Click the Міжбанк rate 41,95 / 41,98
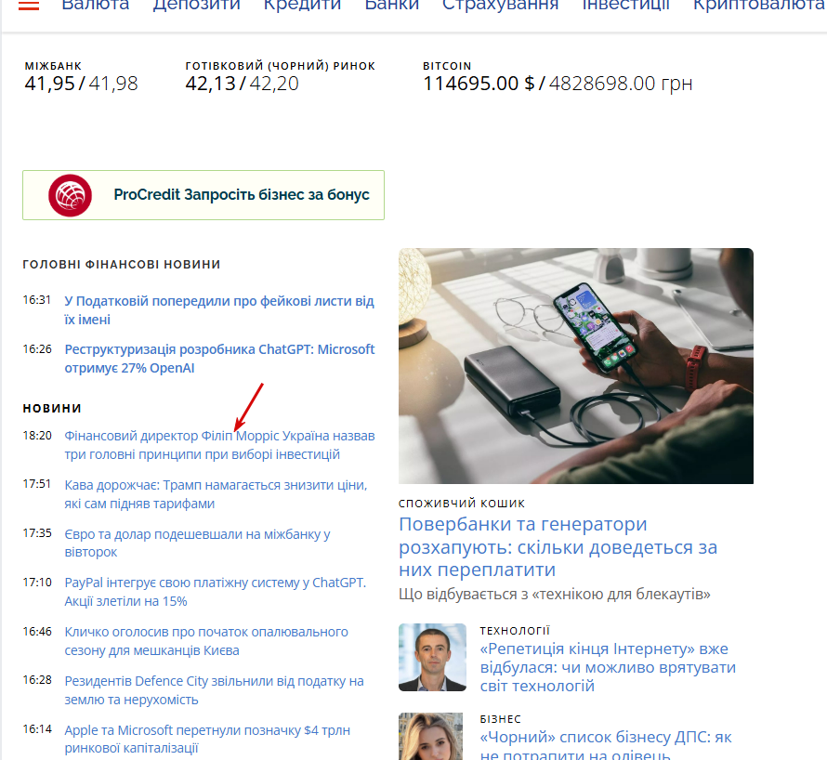The height and width of the screenshot is (760, 827). pos(81,84)
